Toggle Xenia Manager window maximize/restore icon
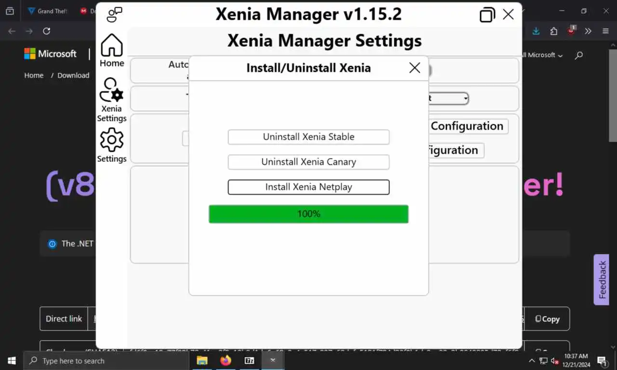Image resolution: width=617 pixels, height=370 pixels. click(x=487, y=15)
